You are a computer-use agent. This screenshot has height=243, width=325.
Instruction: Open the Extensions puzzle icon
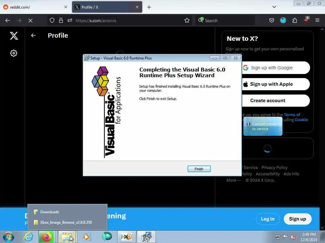pos(295,21)
